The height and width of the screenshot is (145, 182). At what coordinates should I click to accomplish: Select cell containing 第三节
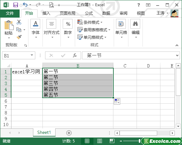[78, 83]
